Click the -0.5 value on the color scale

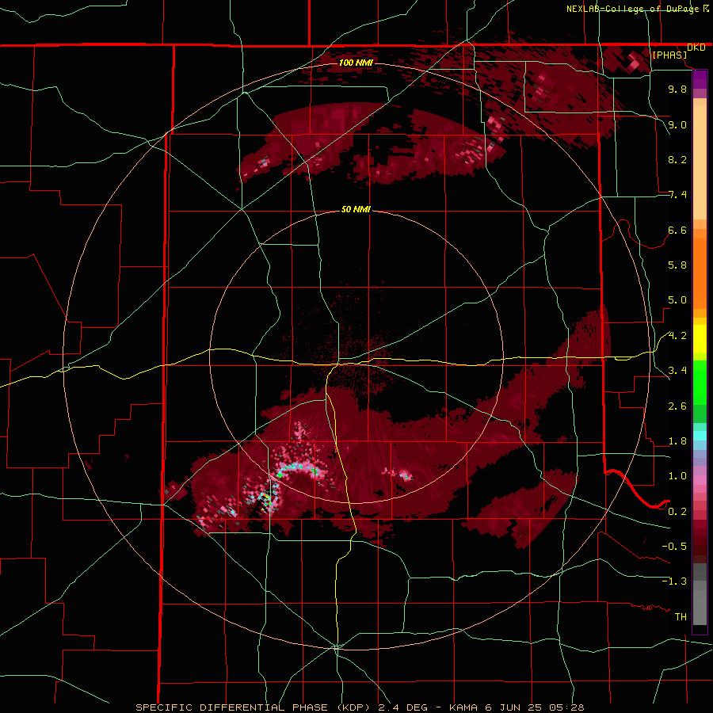coord(674,547)
